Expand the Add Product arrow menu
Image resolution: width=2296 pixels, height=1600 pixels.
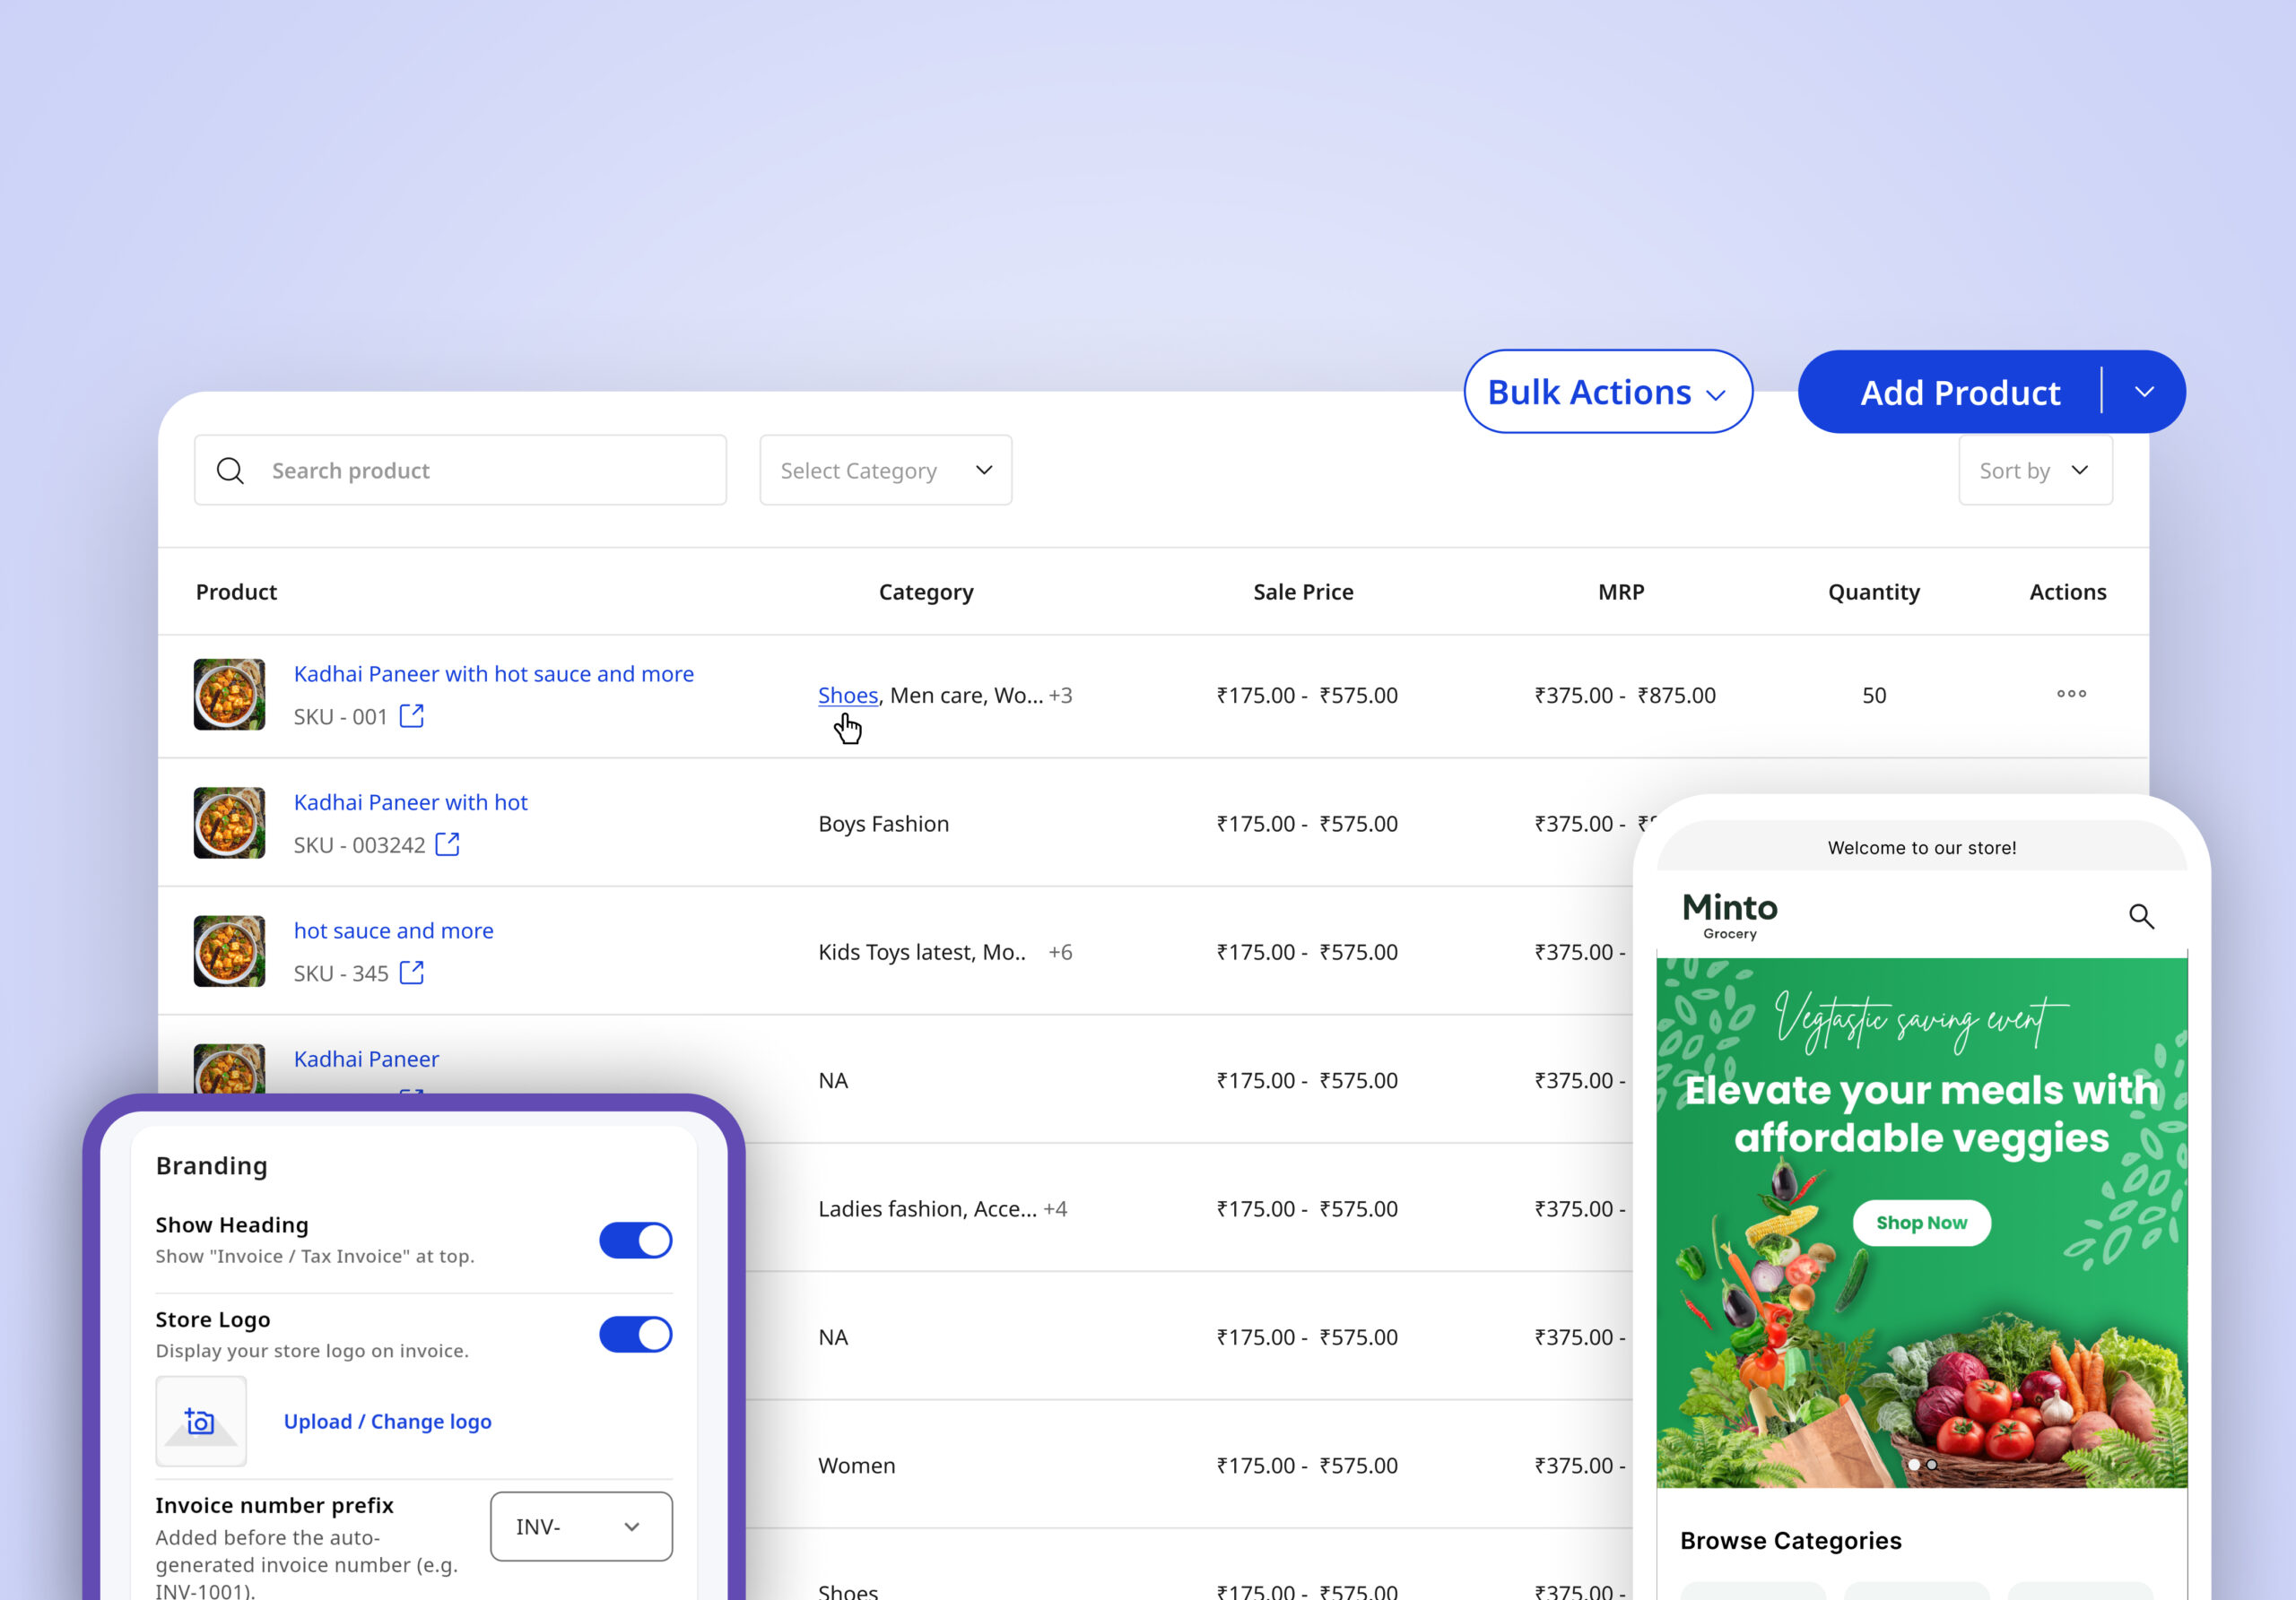(x=2144, y=393)
